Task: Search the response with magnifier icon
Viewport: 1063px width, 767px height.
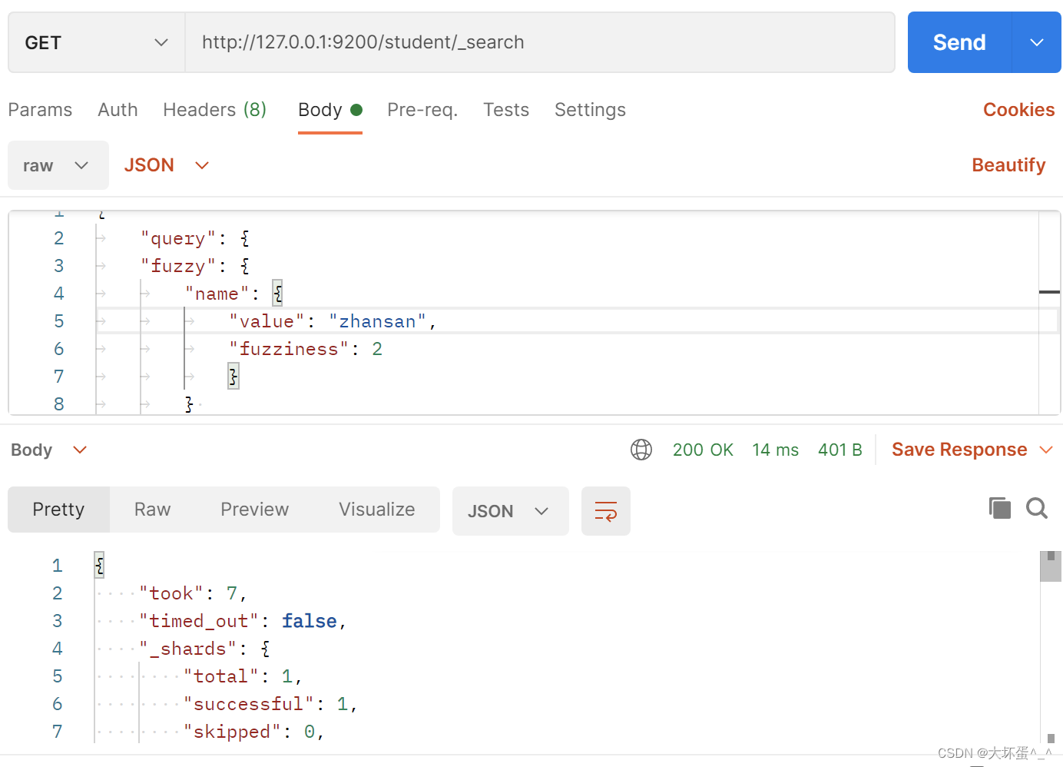Action: (x=1037, y=508)
